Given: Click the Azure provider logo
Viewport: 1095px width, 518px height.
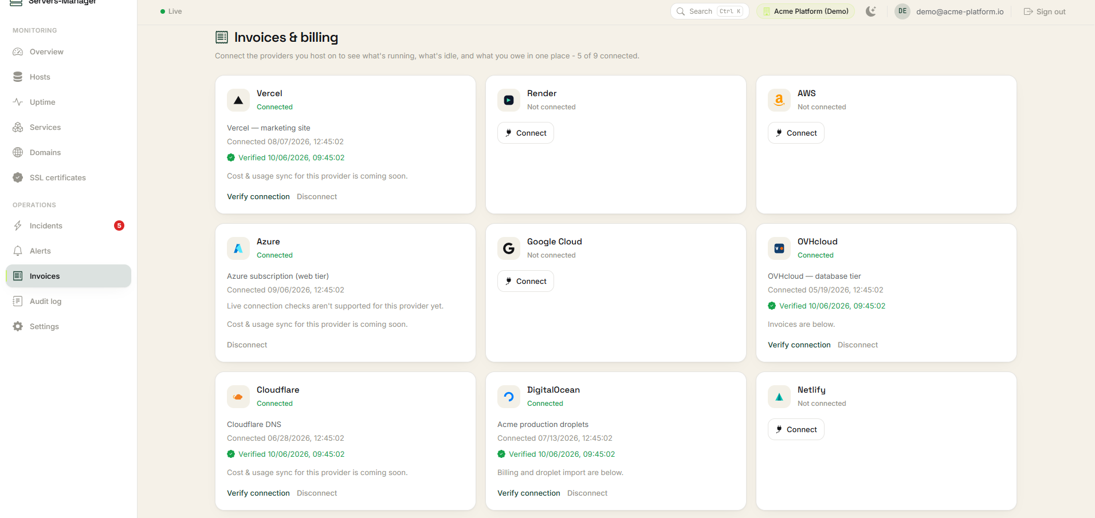Looking at the screenshot, I should pyautogui.click(x=238, y=248).
